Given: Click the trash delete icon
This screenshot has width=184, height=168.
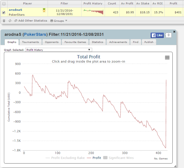Looking at the screenshot, I should click(x=4, y=21).
